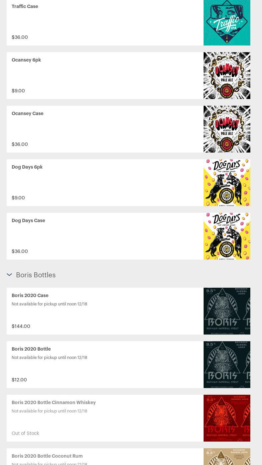262x465 pixels.
Task: Select the Traffic Case item title
Action: click(x=25, y=6)
